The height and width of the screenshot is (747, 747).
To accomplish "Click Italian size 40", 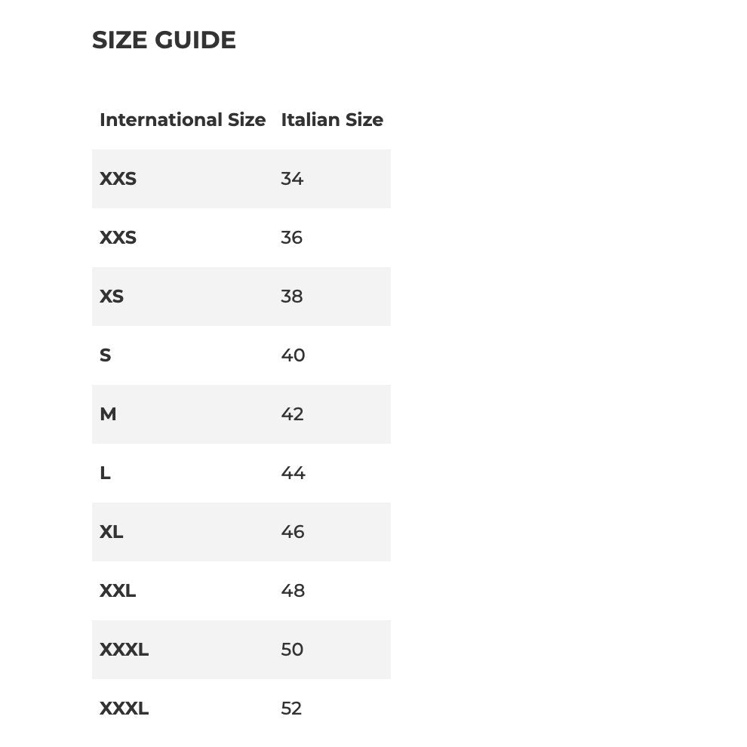I will (x=293, y=355).
